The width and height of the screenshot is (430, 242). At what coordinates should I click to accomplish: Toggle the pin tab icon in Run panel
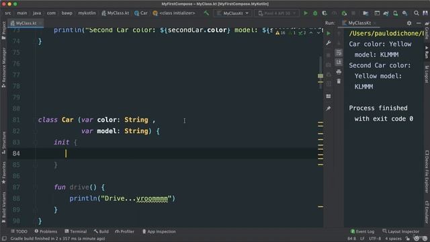click(x=329, y=109)
